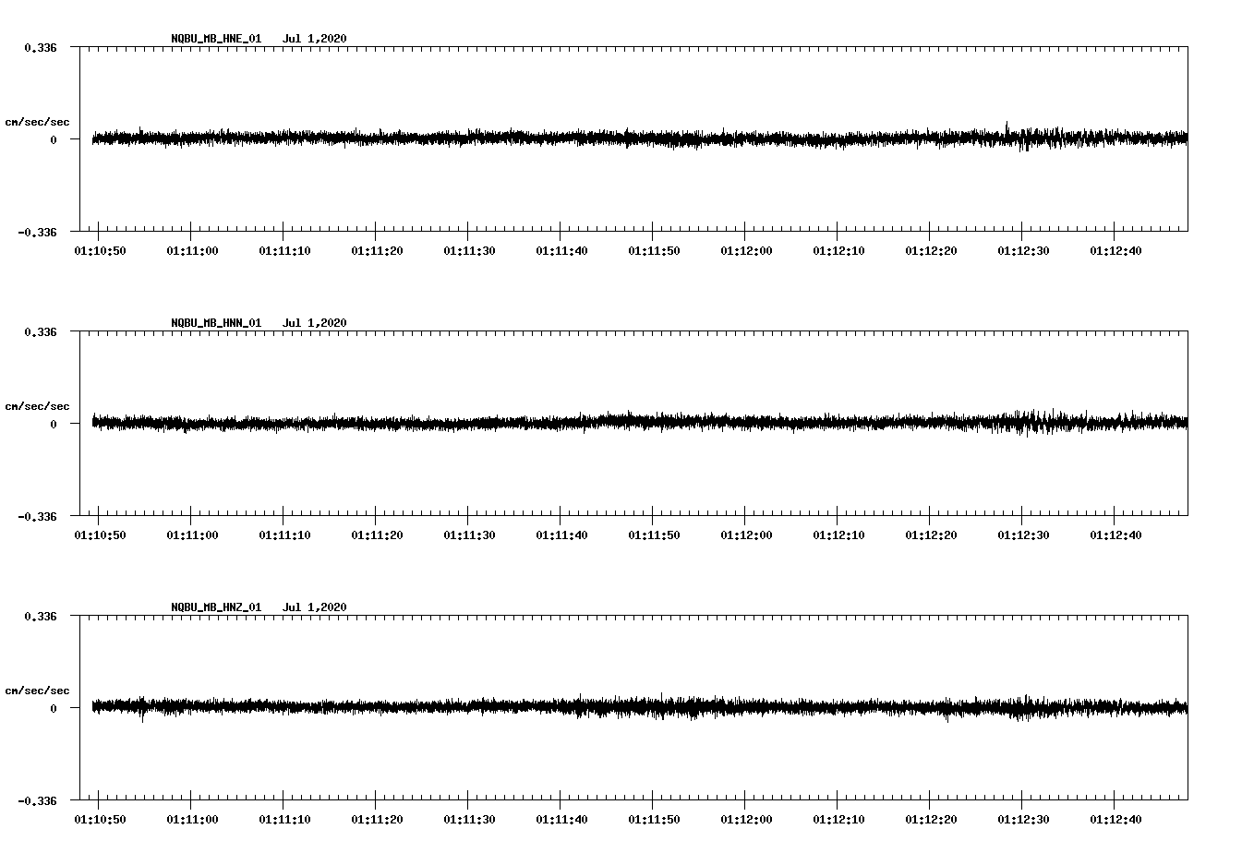Click the 0.336 upper limit on HNZ plot
Screen dimensions: 1254x853
click(41, 616)
